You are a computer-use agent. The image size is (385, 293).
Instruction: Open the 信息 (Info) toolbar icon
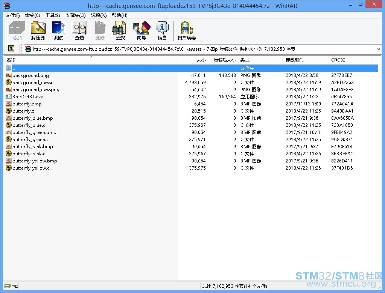(162, 31)
